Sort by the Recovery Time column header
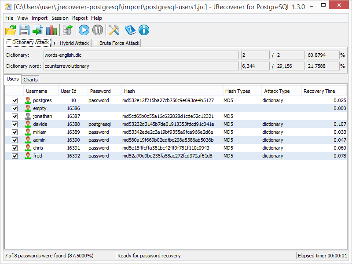The height and width of the screenshot is (264, 352). tap(319, 91)
